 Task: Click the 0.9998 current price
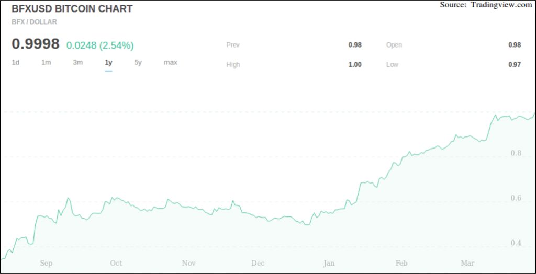(36, 44)
